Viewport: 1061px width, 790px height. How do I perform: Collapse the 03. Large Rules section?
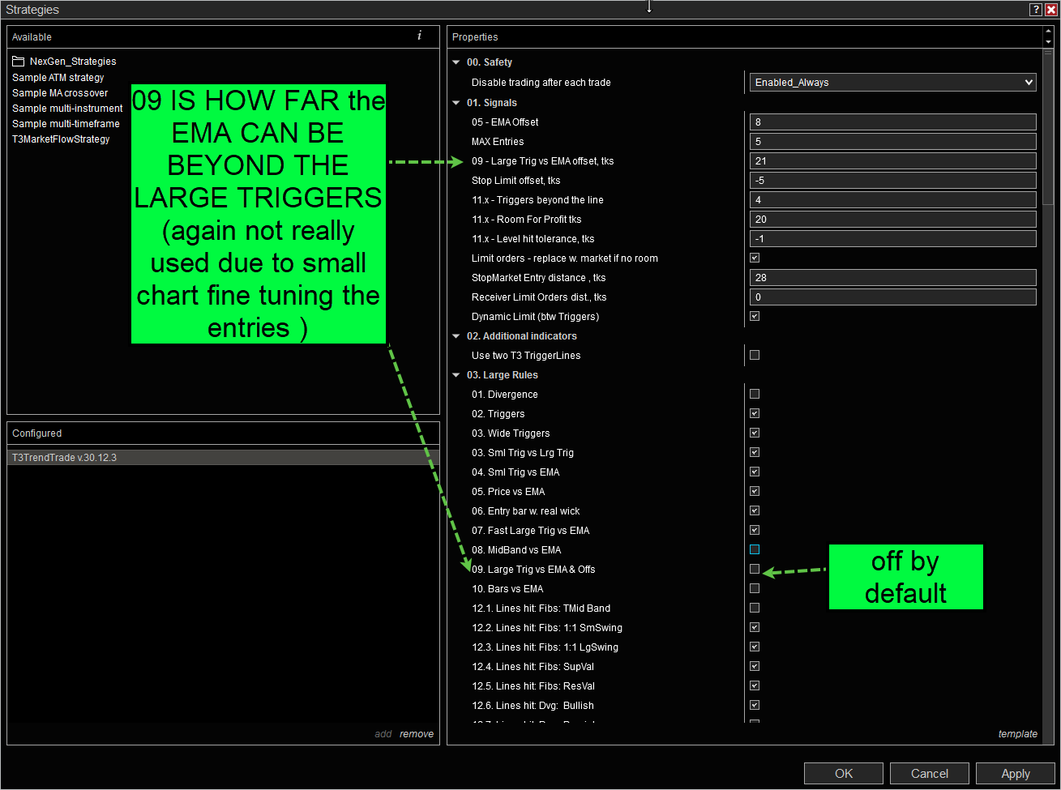pyautogui.click(x=456, y=375)
